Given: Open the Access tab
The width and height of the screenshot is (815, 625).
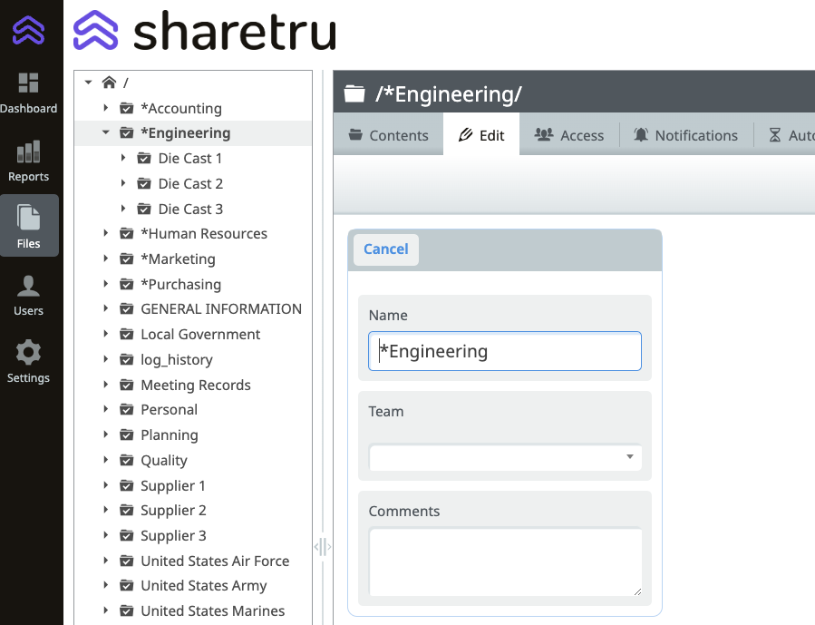Looking at the screenshot, I should click(x=569, y=135).
